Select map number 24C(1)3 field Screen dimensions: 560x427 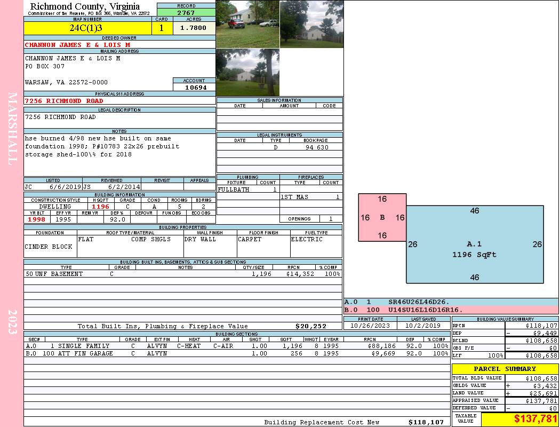[x=87, y=28]
